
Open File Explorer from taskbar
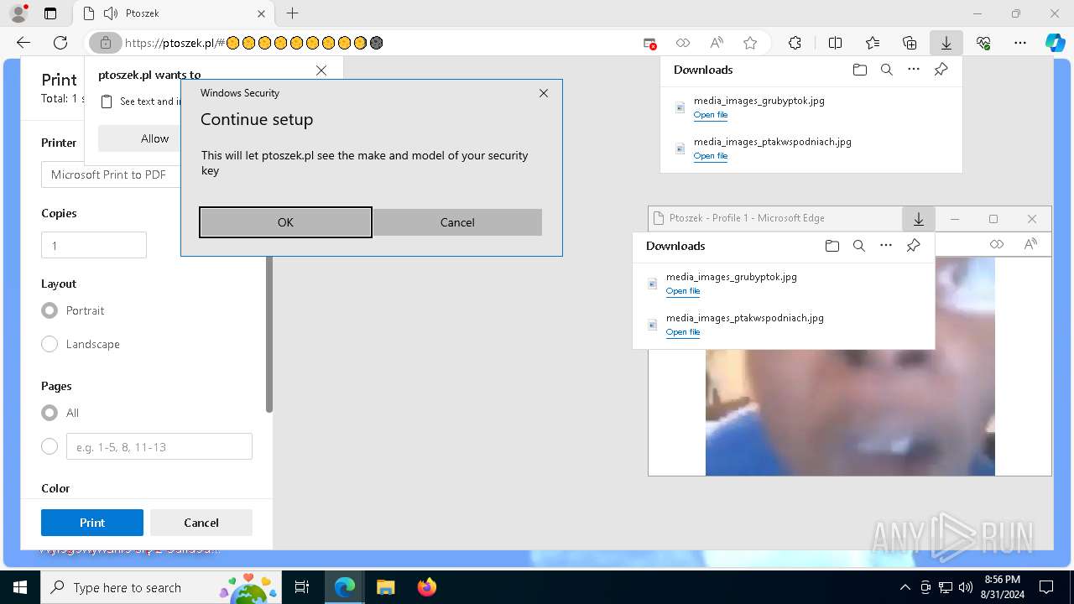click(385, 587)
